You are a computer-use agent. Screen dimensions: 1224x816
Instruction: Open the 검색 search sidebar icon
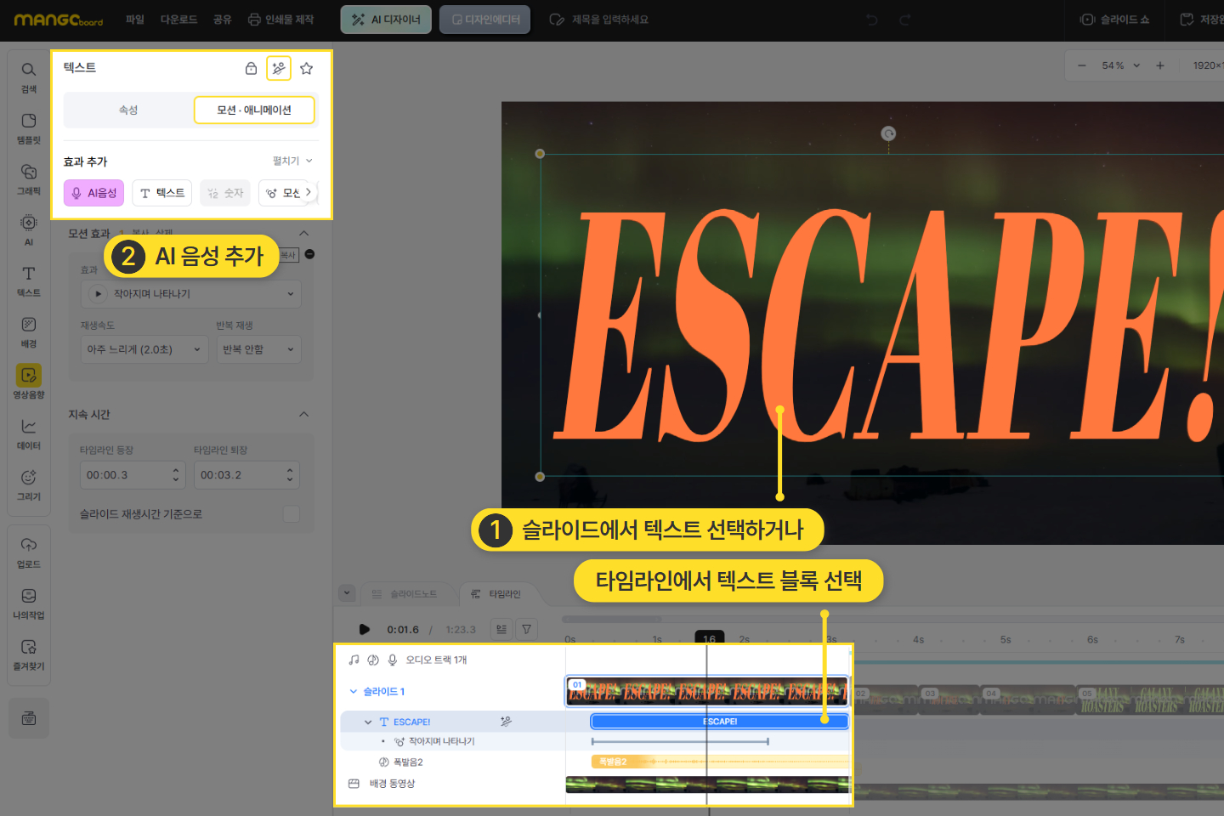point(28,76)
